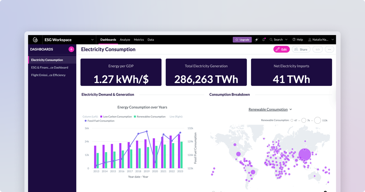
Task: Open the embed code </> icon
Action: pyautogui.click(x=318, y=49)
